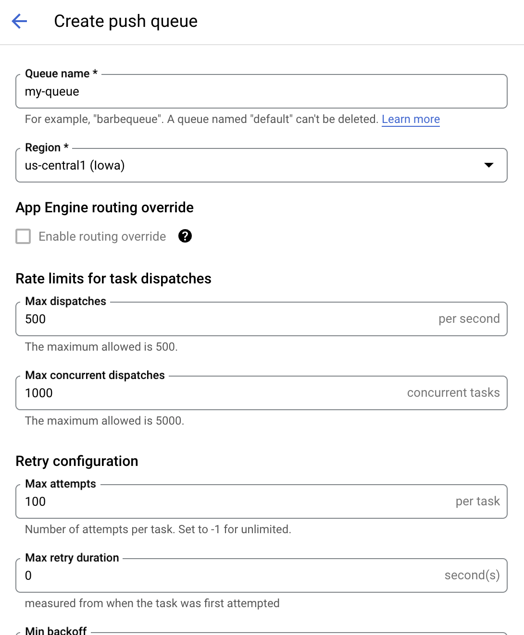Click the 'Rate limits for task dispatches' heading
This screenshot has height=635, width=524.
pos(113,279)
